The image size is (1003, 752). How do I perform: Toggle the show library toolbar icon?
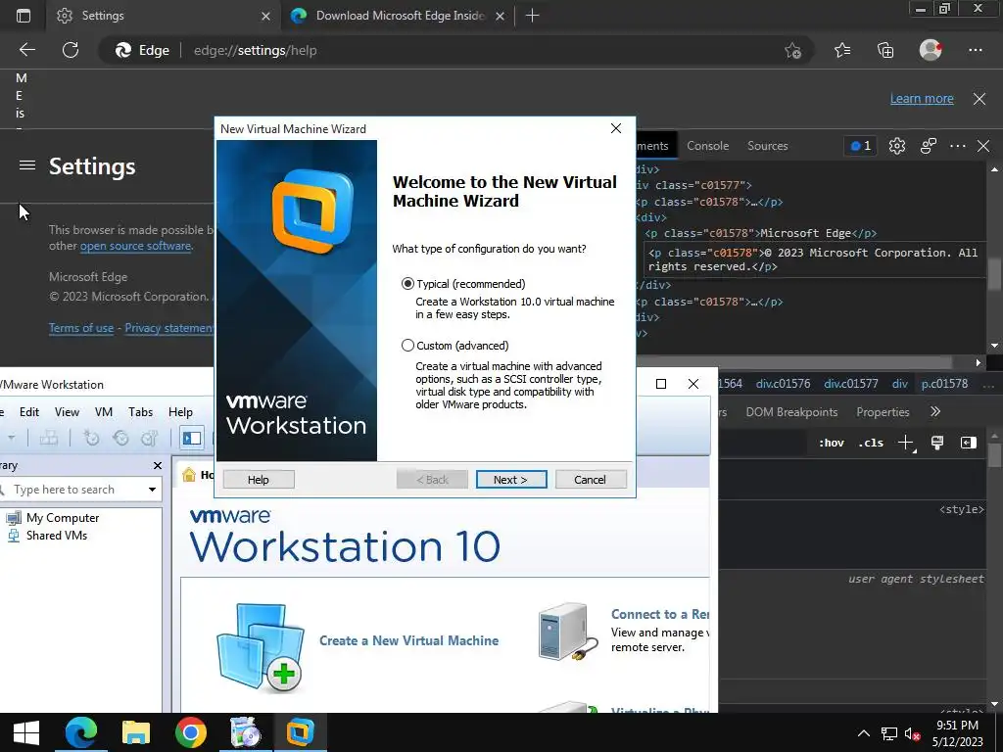pyautogui.click(x=192, y=438)
